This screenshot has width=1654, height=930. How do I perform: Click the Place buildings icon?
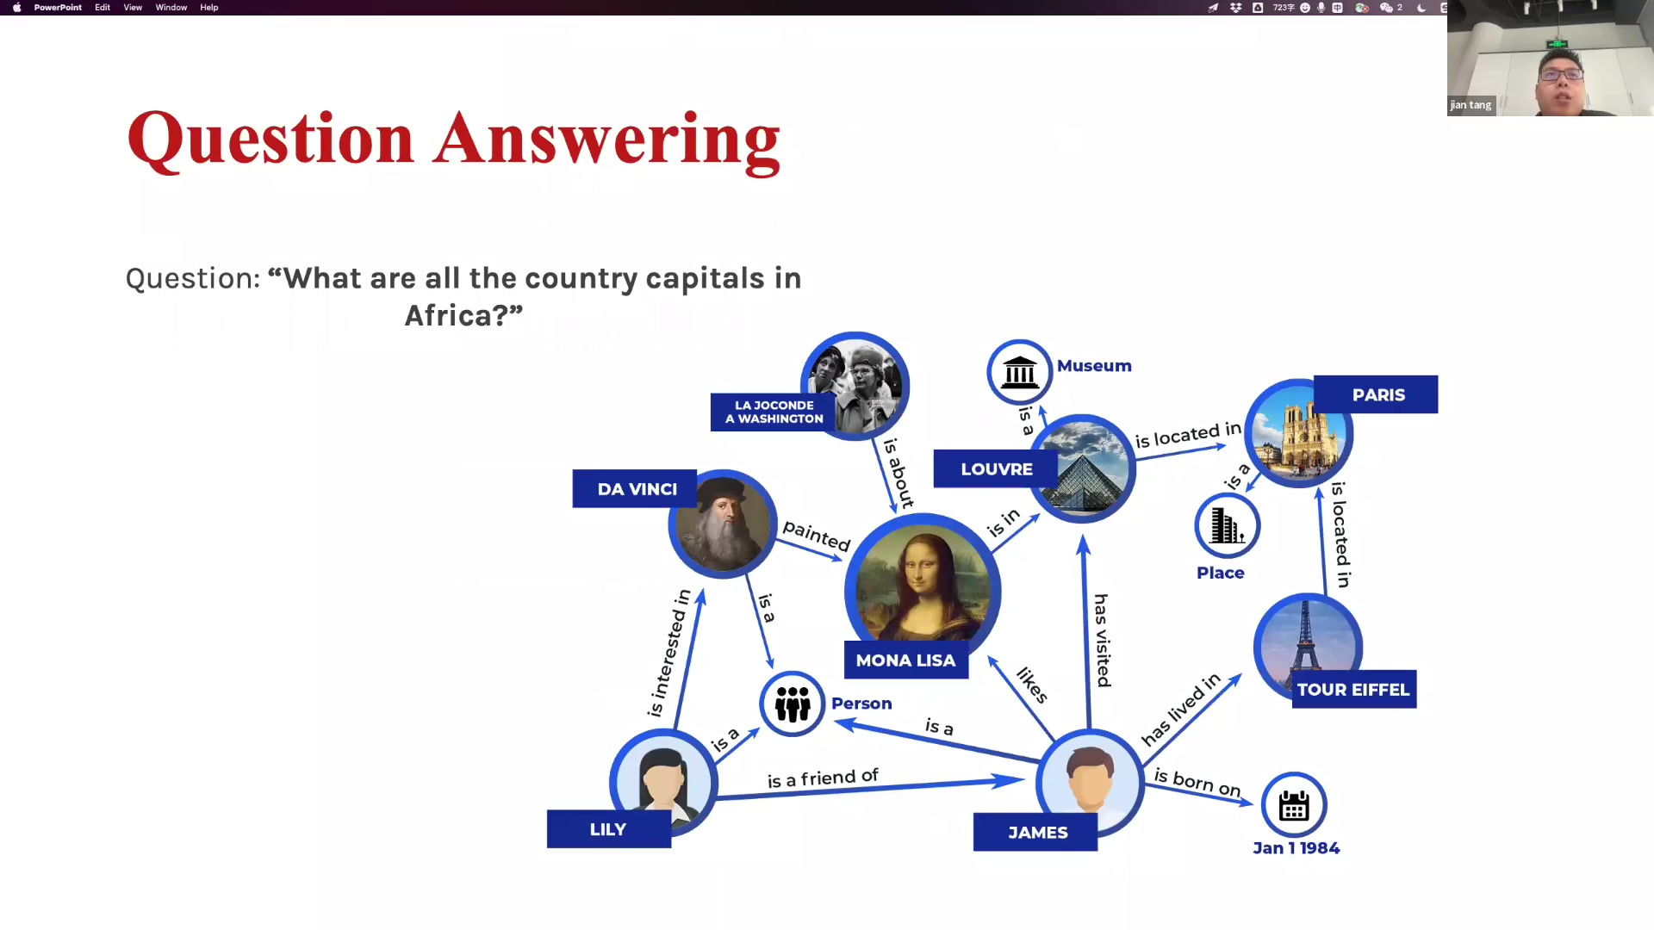point(1228,525)
